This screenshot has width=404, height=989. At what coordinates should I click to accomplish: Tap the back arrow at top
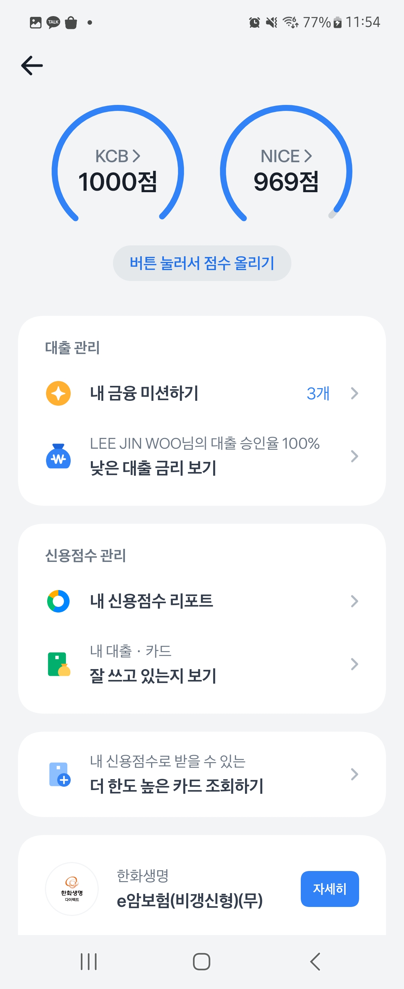32,65
